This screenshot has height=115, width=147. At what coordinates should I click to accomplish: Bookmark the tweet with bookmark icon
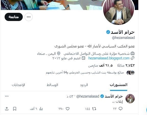pyautogui.click(x=15, y=109)
